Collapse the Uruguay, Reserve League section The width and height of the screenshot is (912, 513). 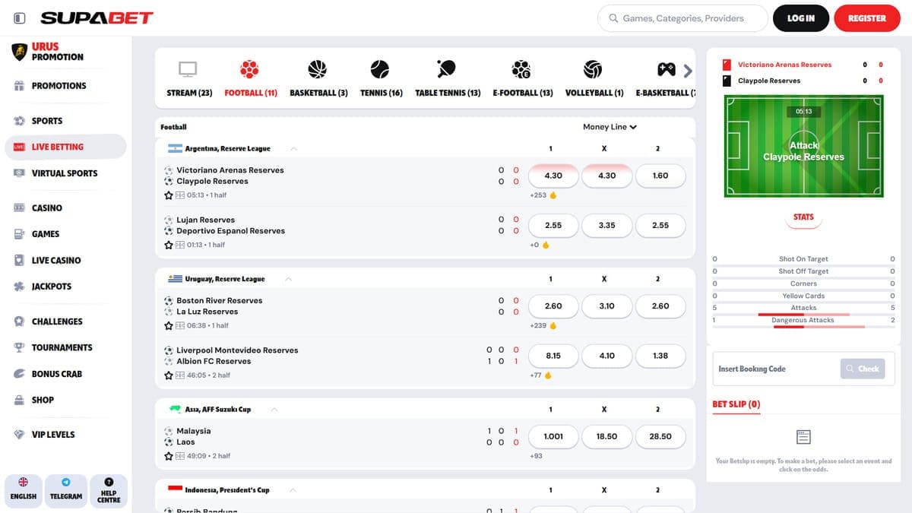tap(289, 279)
